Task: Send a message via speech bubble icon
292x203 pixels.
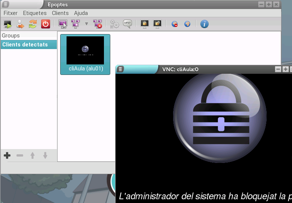Action: click(127, 24)
